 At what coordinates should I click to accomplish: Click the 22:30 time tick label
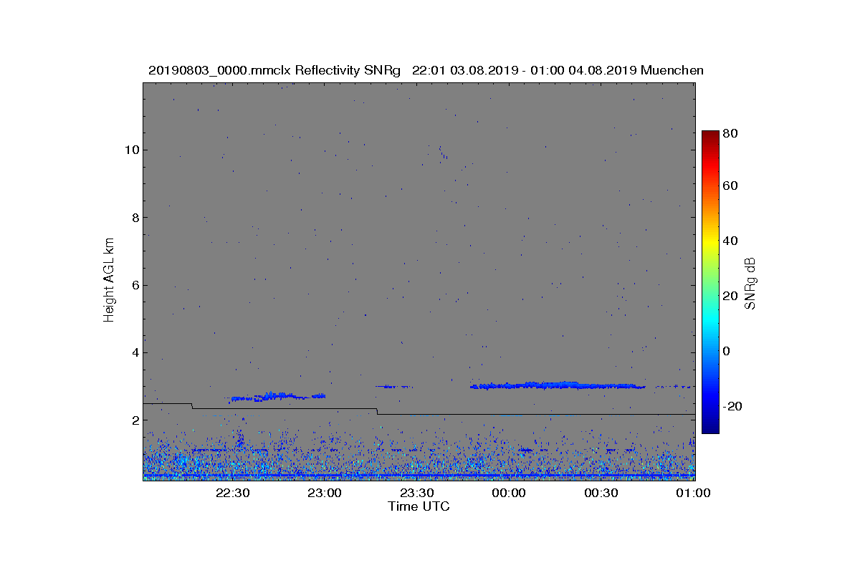point(232,493)
